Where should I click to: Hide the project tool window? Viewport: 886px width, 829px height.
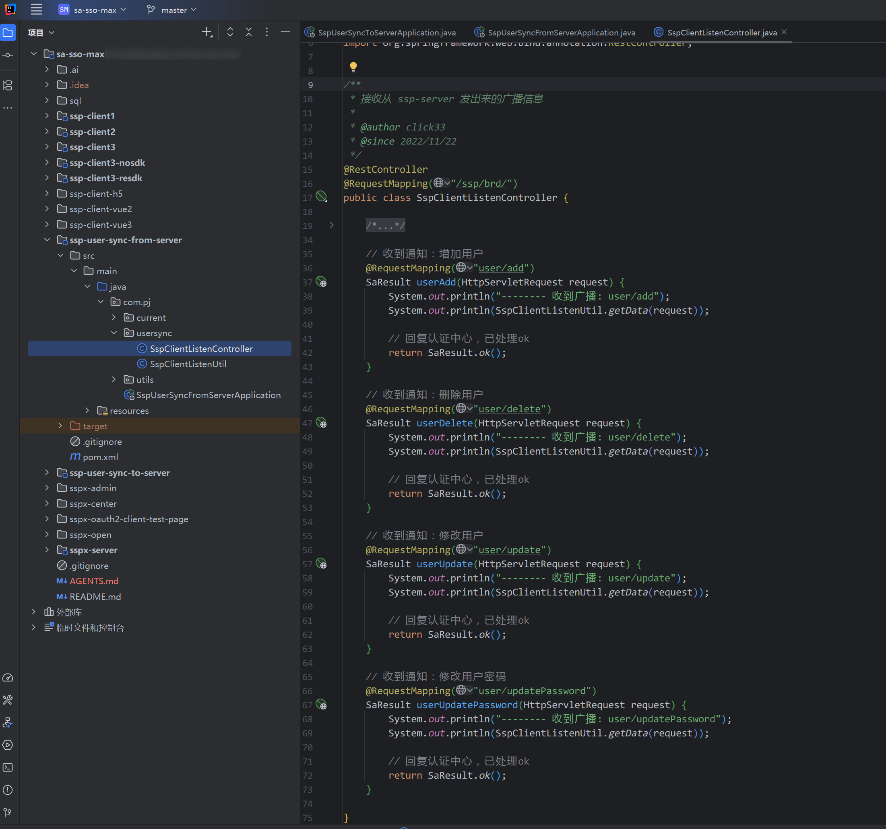(285, 32)
